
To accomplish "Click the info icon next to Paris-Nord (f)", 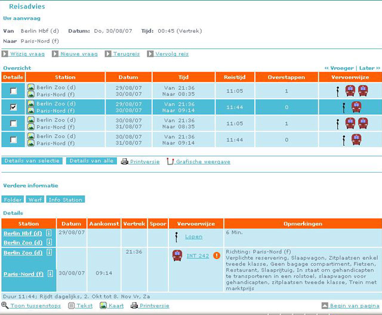I will coord(50,274).
